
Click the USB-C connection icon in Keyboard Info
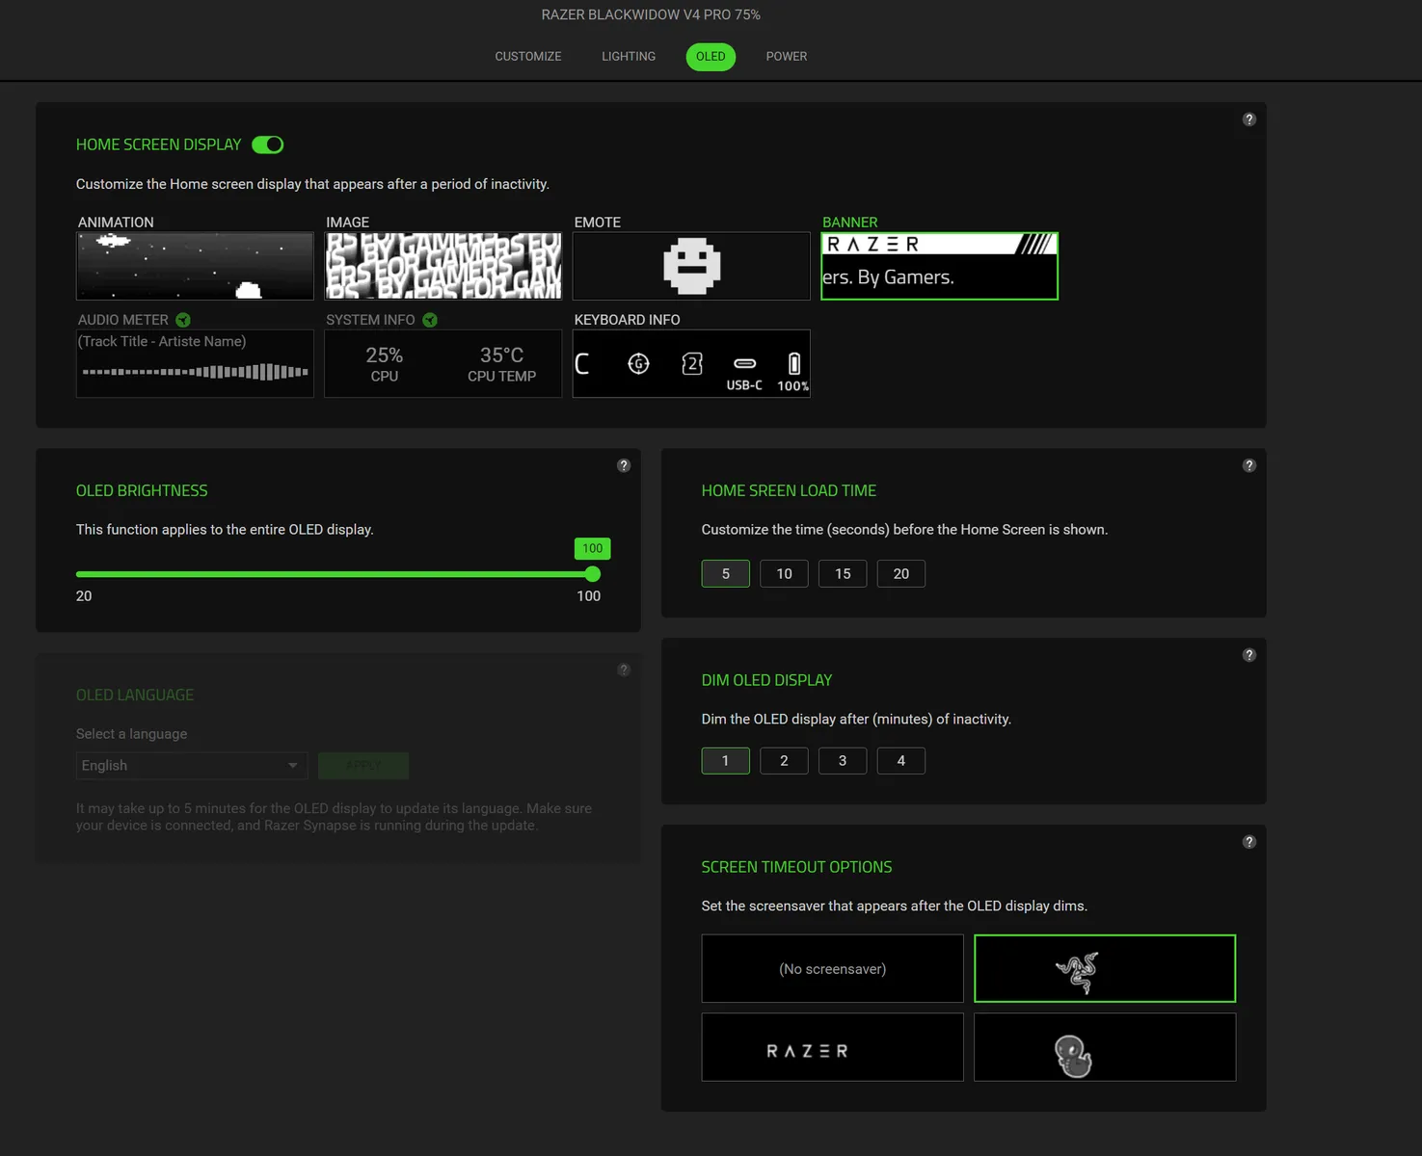(744, 364)
